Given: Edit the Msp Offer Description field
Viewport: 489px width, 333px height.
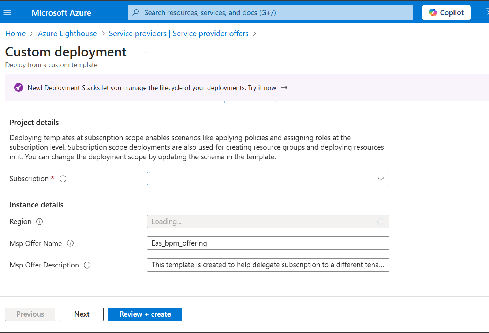Looking at the screenshot, I should (x=268, y=265).
